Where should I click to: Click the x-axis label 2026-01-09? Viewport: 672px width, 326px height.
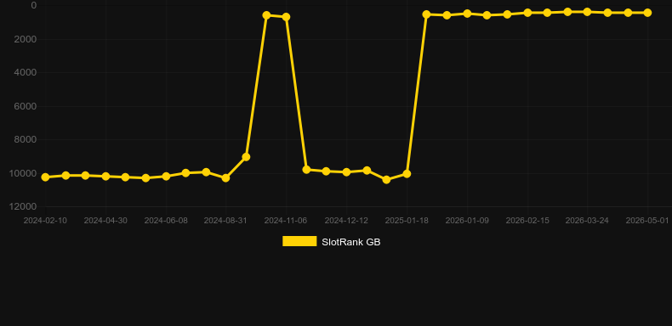click(x=467, y=221)
